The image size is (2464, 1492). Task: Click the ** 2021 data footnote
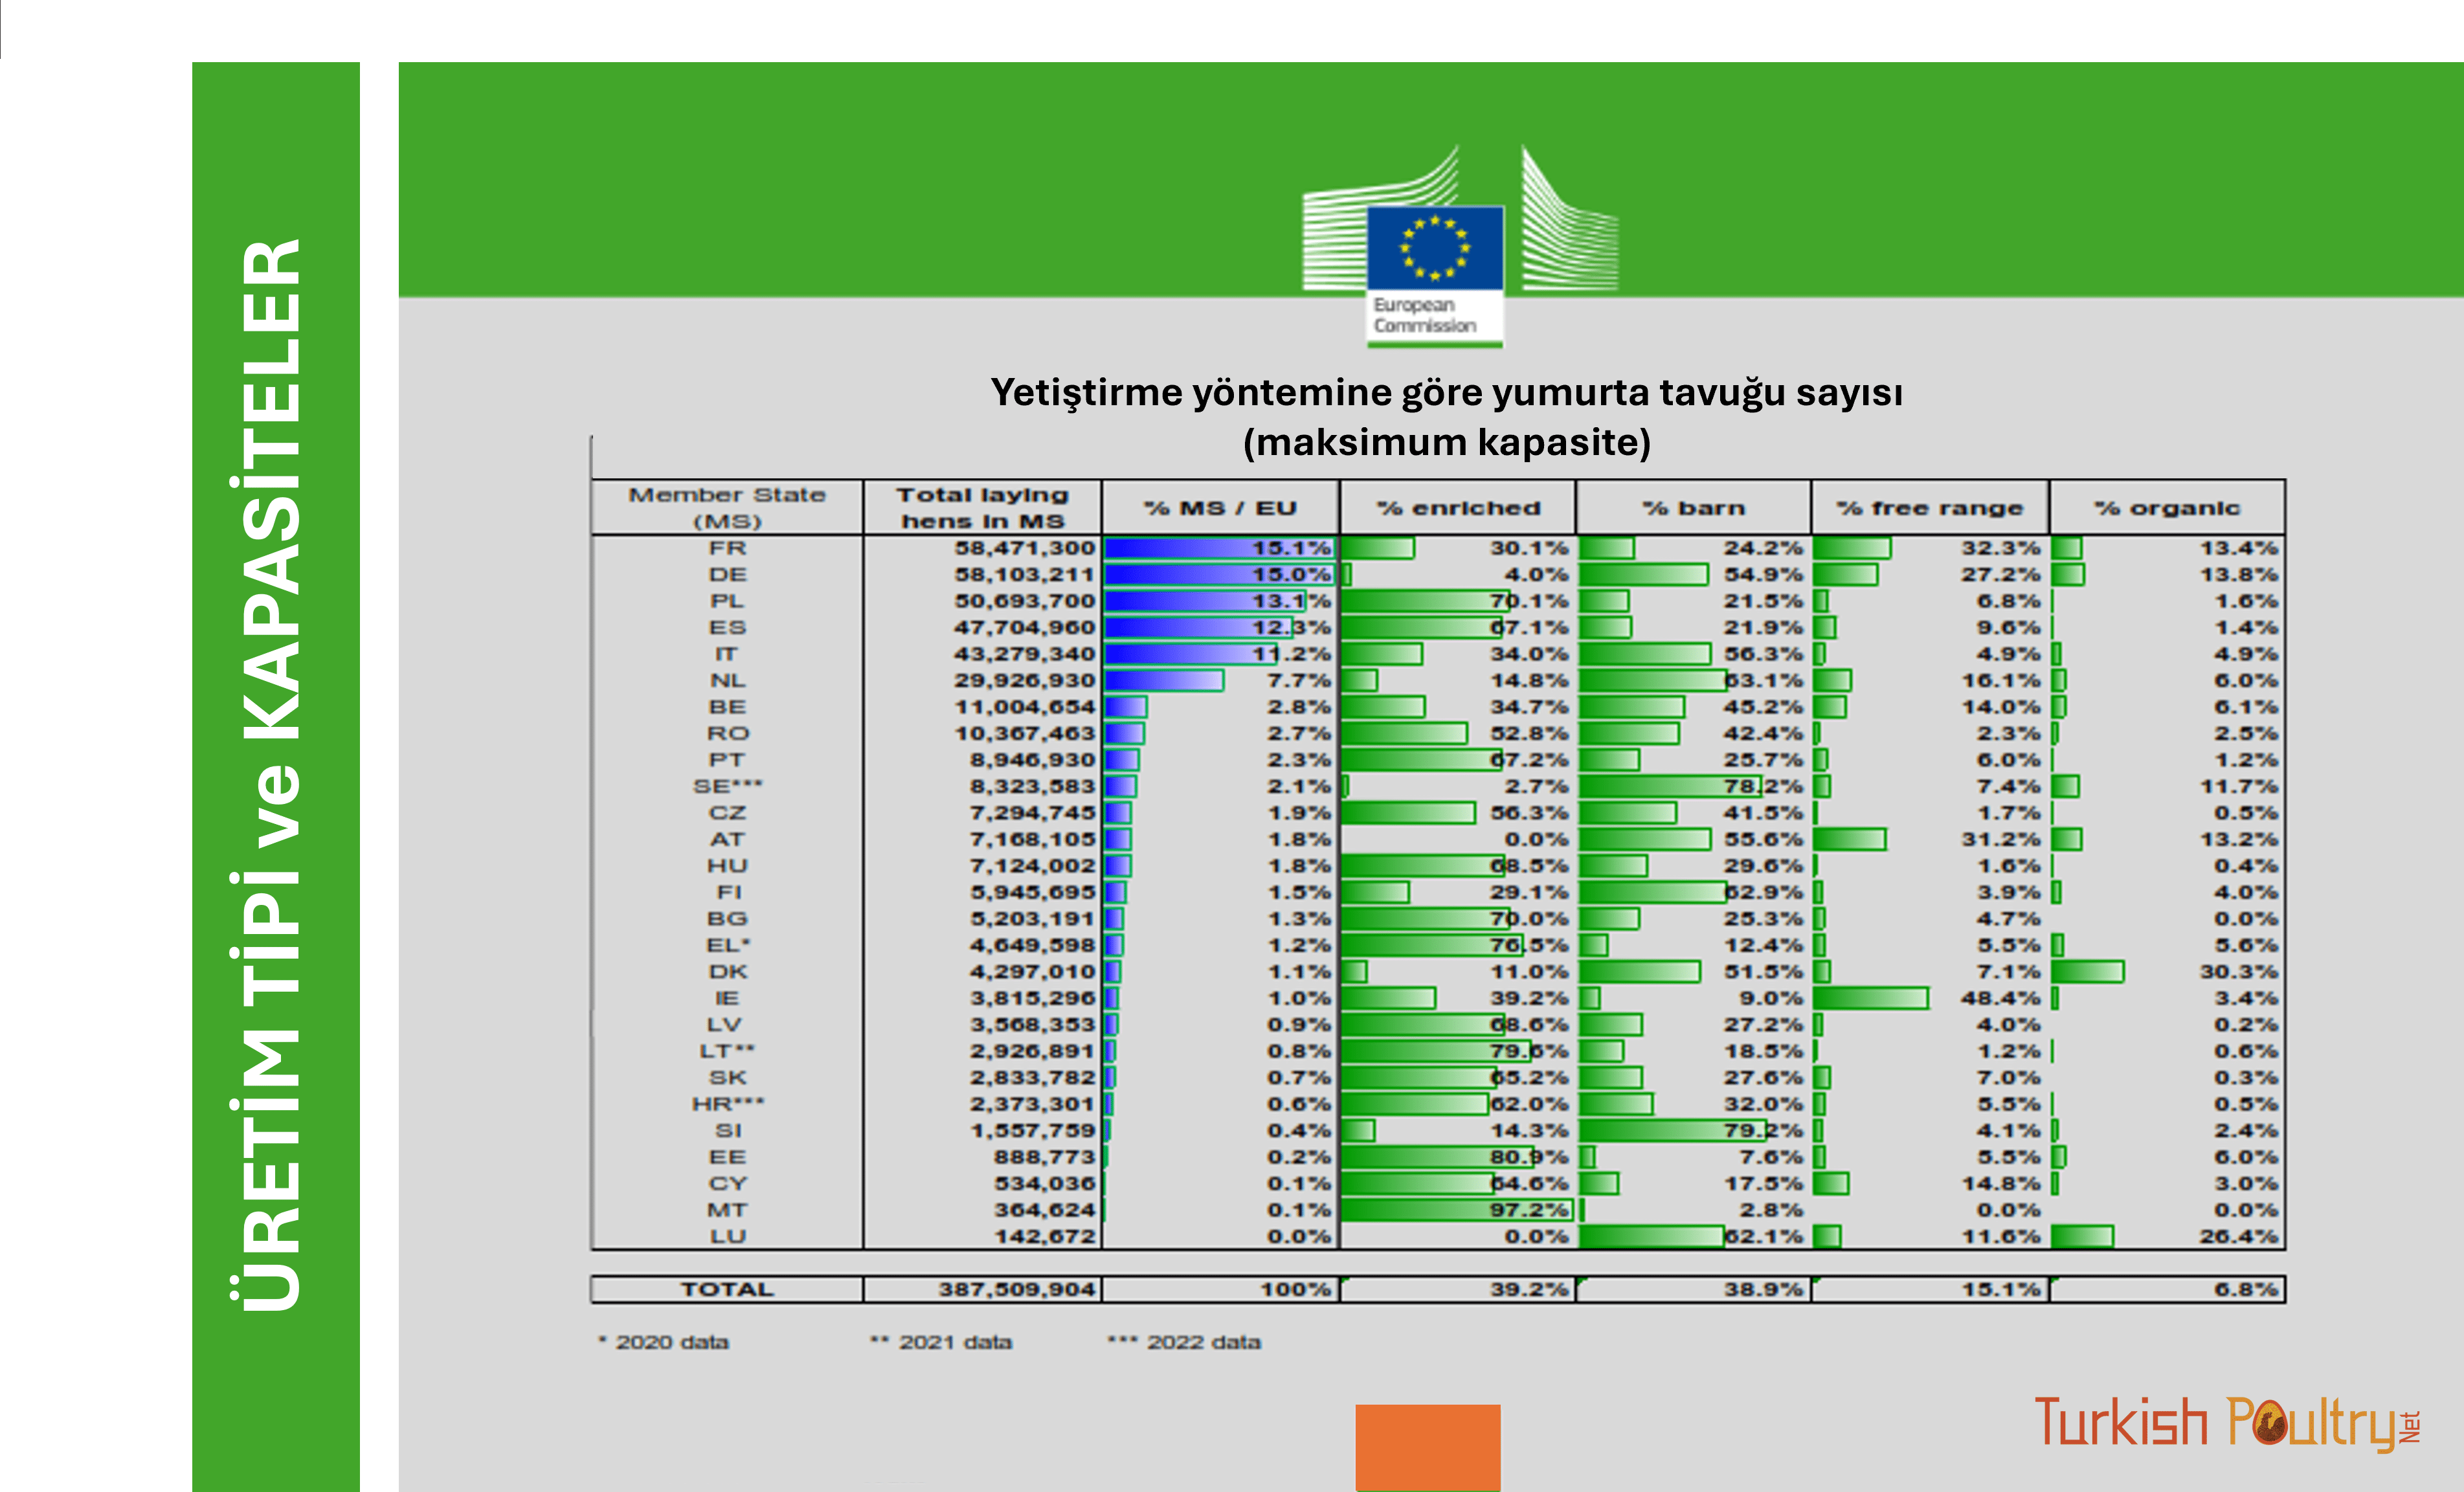[941, 1342]
